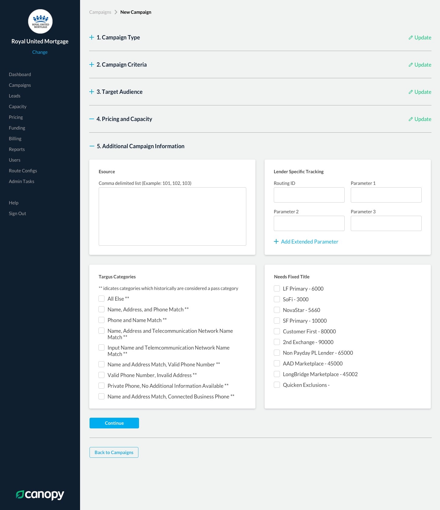The height and width of the screenshot is (510, 440).
Task: Click the breadcrumb chevron after Campaigns
Action: pos(116,12)
